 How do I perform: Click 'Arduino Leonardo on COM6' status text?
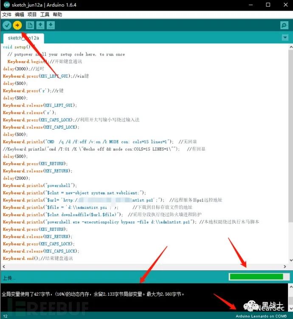tap(261, 316)
